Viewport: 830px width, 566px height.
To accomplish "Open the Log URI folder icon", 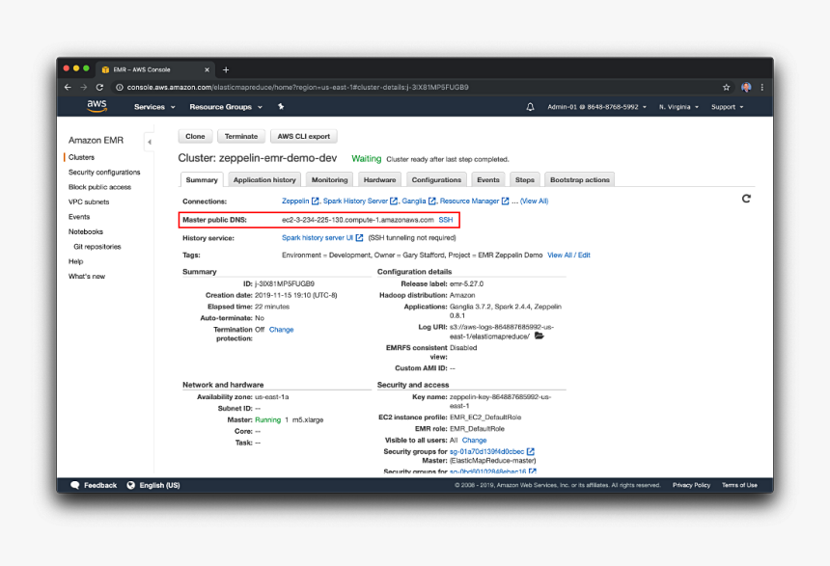I will coord(539,336).
